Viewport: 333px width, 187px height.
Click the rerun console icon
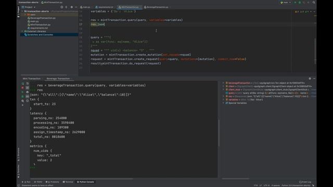pos(23,84)
